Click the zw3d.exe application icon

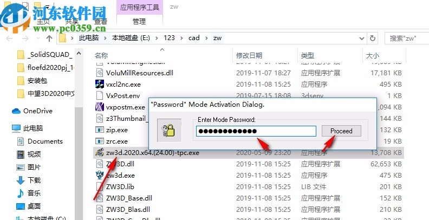click(x=99, y=175)
